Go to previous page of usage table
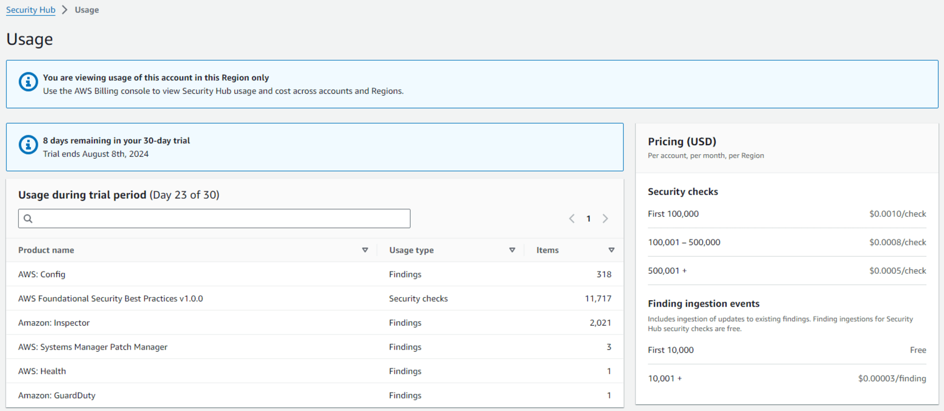This screenshot has height=411, width=944. click(572, 218)
